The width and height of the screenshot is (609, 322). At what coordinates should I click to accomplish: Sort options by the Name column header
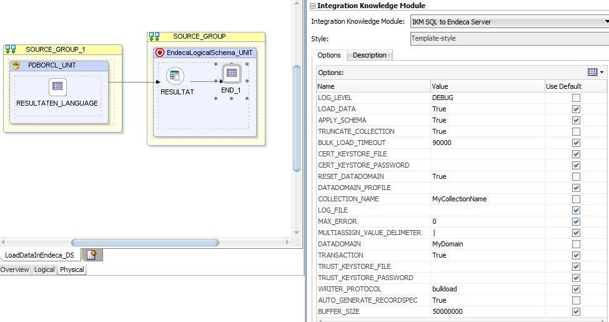[x=373, y=86]
